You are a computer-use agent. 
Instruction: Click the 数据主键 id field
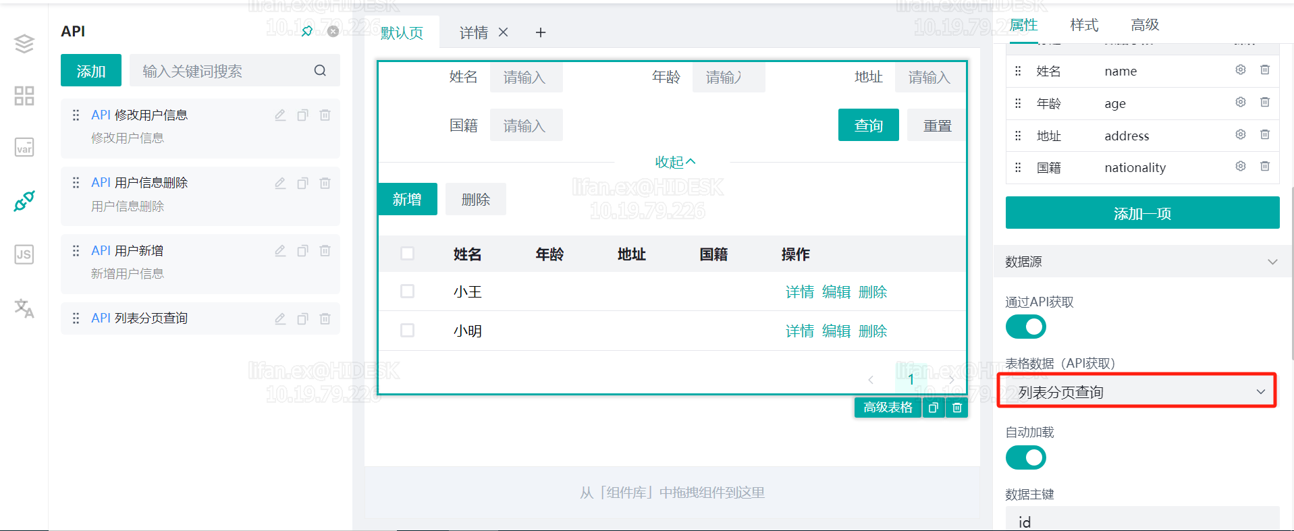pos(1142,518)
